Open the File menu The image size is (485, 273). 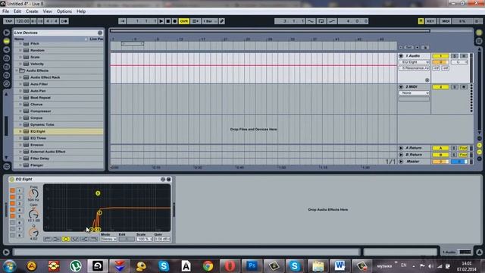pos(5,11)
